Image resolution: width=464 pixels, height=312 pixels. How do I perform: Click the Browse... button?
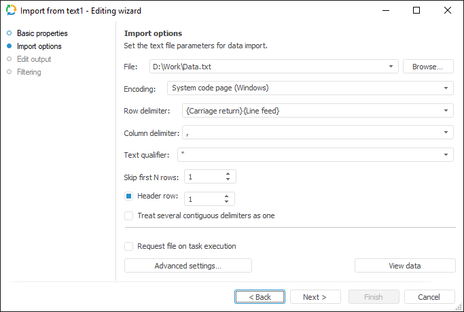(x=428, y=67)
